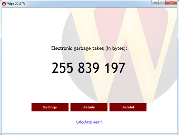
Task: Click the Wipe app icon in title bar
Action: 4,4
